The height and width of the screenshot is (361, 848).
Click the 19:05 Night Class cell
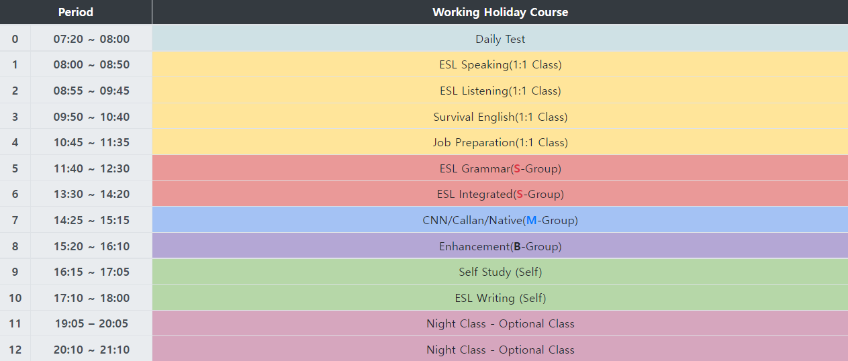500,323
